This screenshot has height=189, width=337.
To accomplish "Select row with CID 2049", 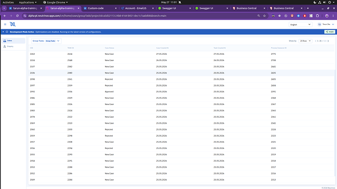I will tap(182, 180).
